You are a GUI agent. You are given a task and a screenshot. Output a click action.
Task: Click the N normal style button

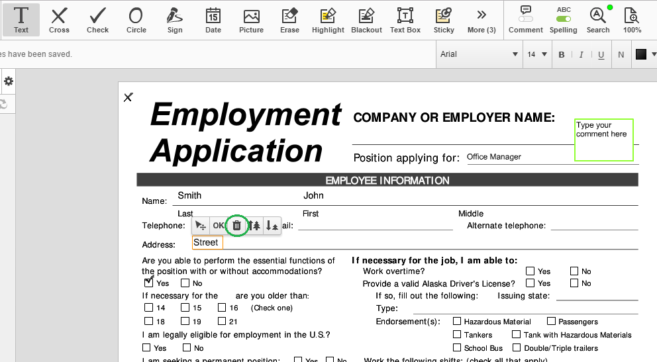click(621, 54)
